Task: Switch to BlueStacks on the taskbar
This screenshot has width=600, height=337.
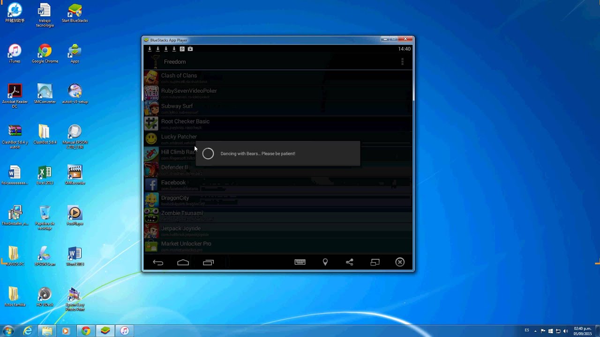Action: [x=105, y=331]
